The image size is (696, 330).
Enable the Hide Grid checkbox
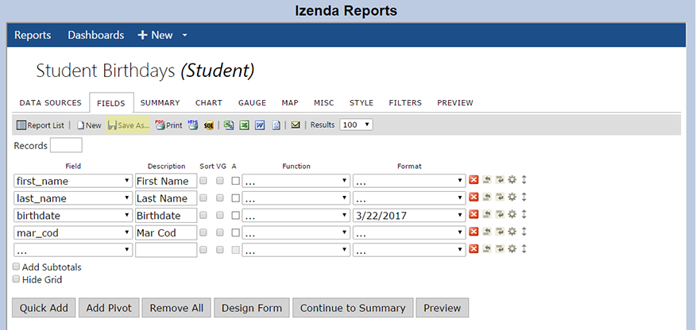tap(17, 279)
